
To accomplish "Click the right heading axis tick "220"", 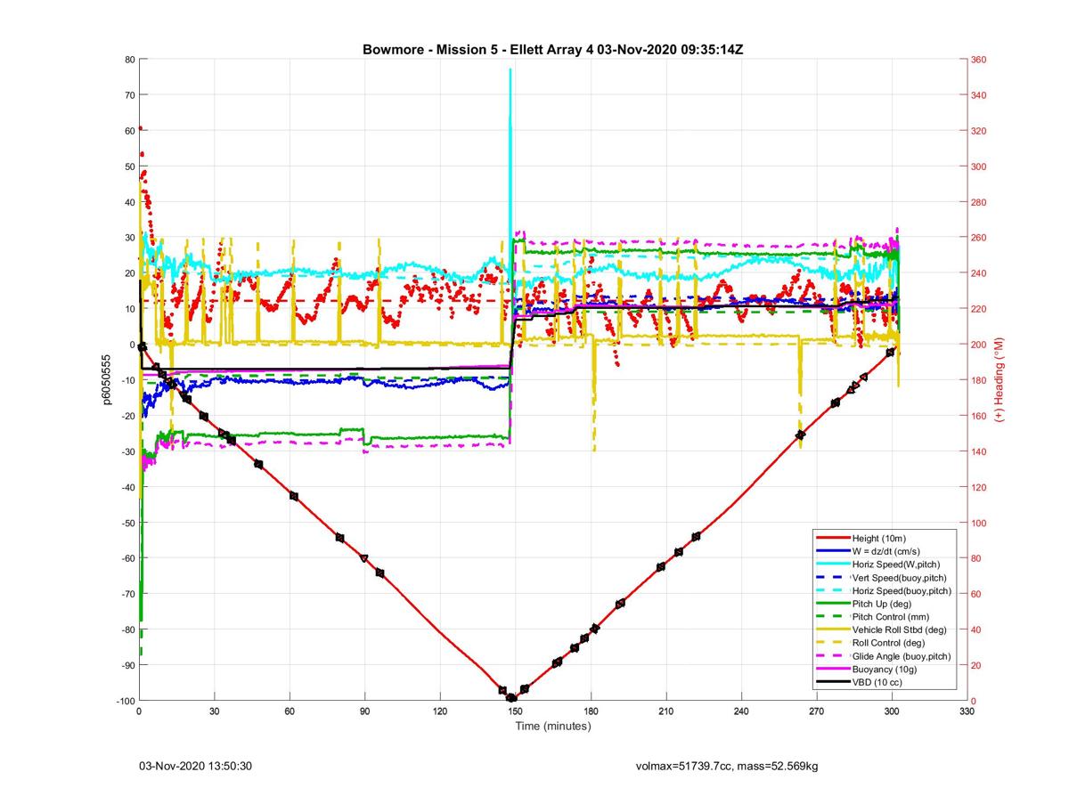I will [979, 309].
